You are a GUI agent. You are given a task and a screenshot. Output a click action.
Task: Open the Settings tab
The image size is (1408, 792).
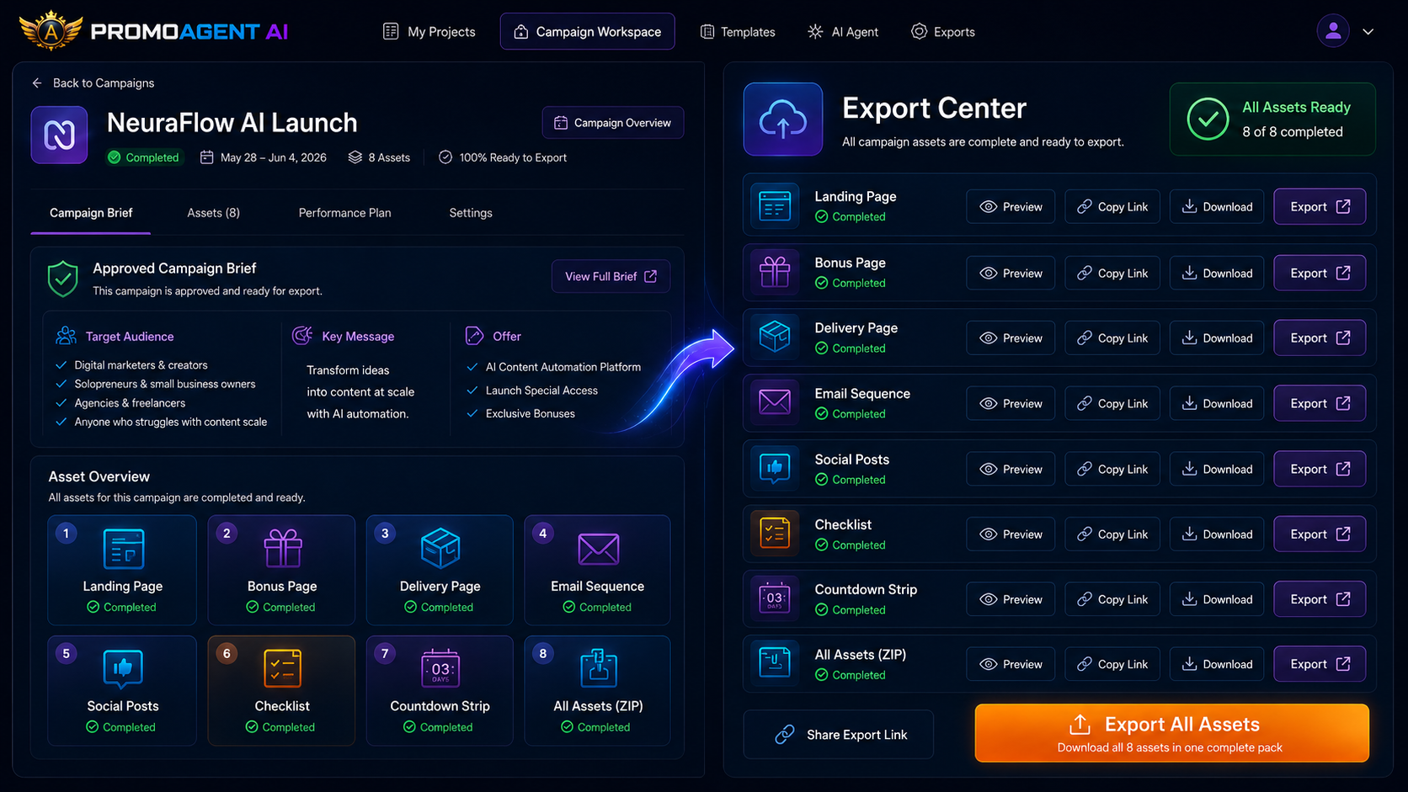pos(471,213)
